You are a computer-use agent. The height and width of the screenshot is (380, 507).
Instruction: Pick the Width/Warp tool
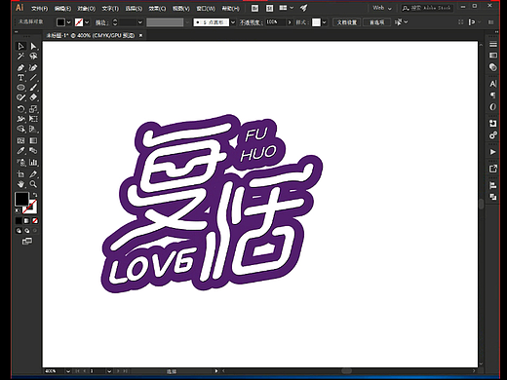[x=20, y=119]
